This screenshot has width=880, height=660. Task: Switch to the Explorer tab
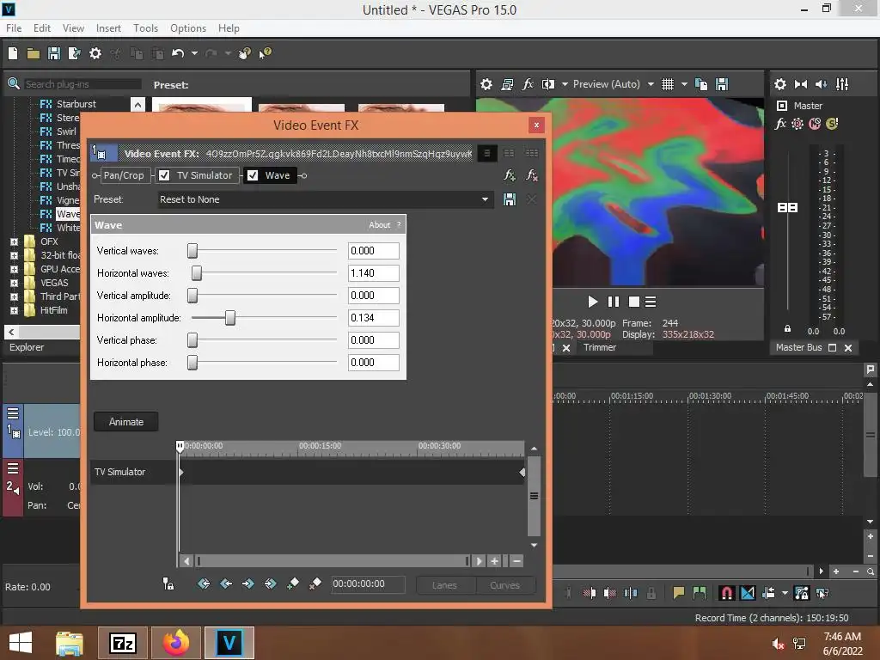click(27, 347)
